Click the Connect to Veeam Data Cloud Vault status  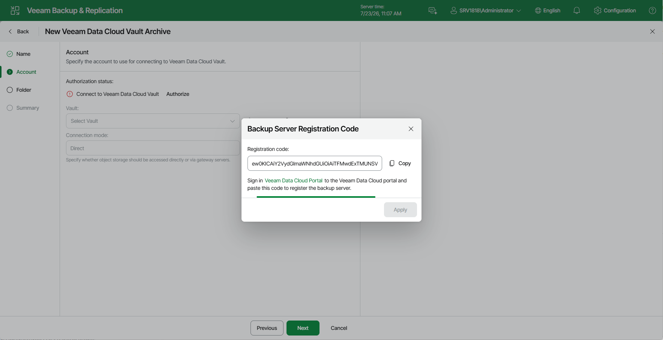pyautogui.click(x=118, y=94)
